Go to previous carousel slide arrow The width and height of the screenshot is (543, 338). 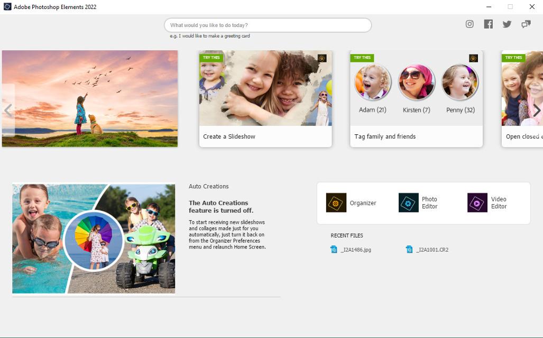tap(8, 111)
